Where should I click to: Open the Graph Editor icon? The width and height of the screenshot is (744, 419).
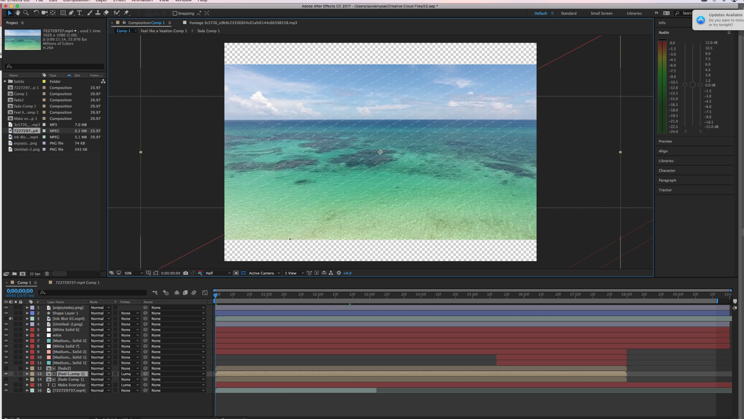coord(205,293)
